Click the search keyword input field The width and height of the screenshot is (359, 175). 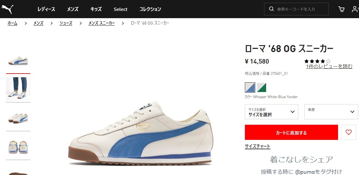[296, 9]
